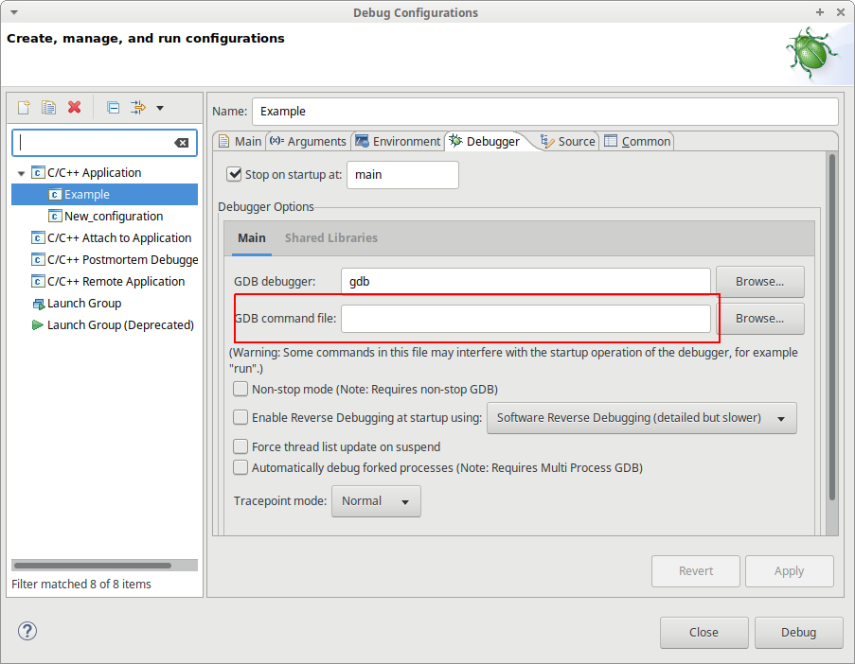Click the Name text field

point(544,111)
